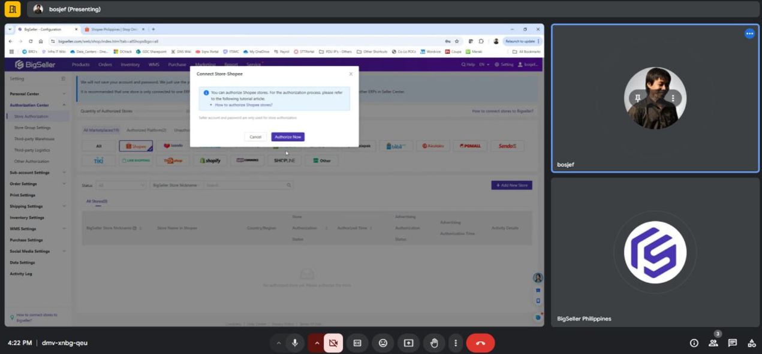762x354 pixels.
Task: Show the people participants panel
Action: pyautogui.click(x=713, y=343)
